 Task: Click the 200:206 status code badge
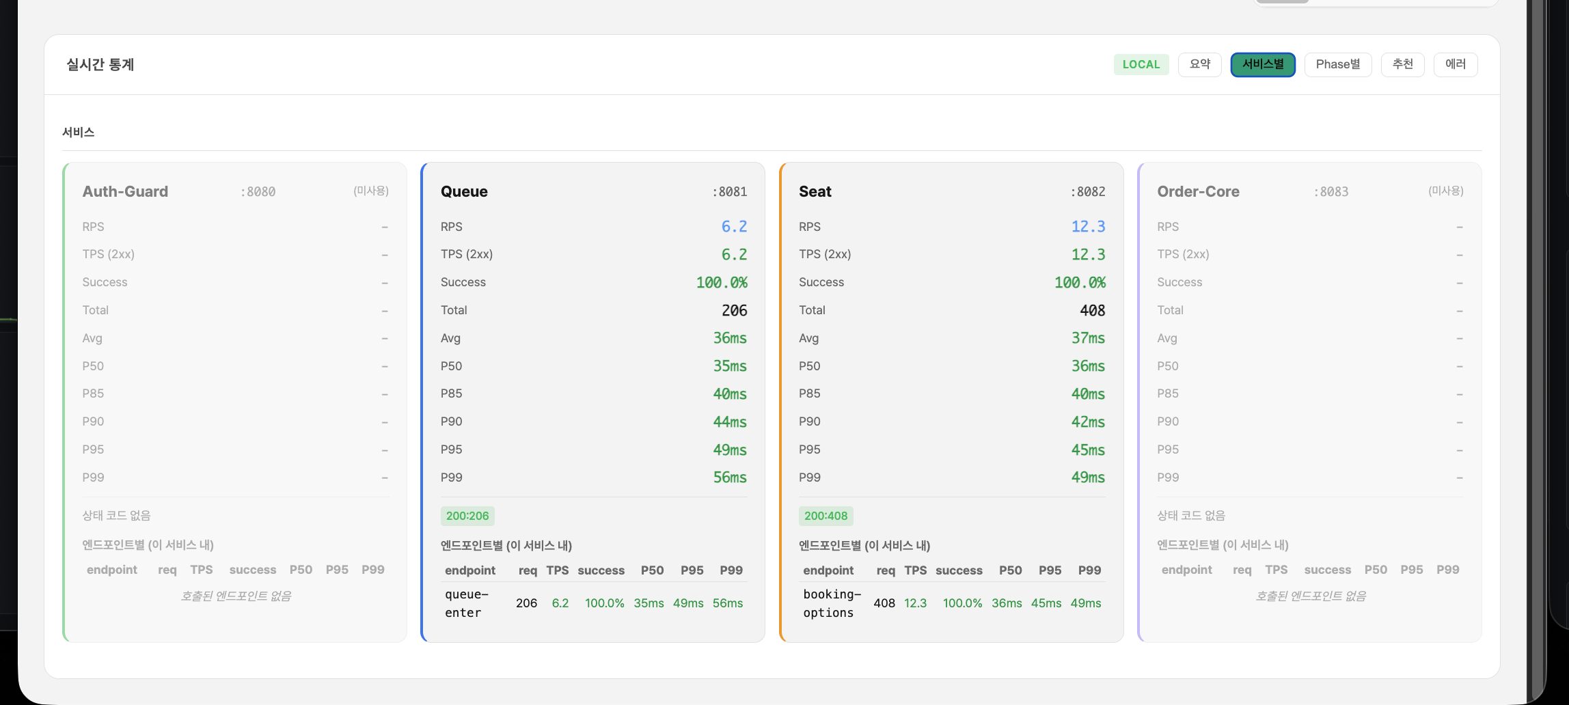pos(467,516)
